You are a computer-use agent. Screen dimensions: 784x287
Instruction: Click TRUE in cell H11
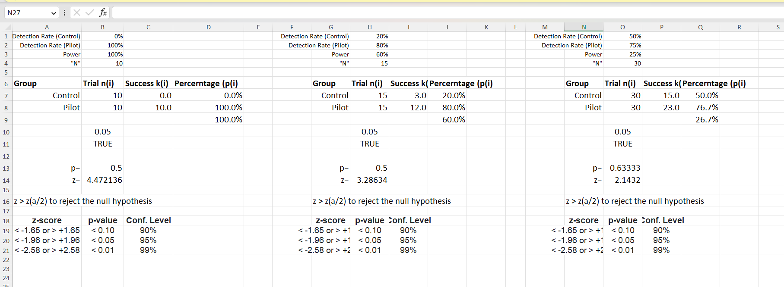click(369, 144)
